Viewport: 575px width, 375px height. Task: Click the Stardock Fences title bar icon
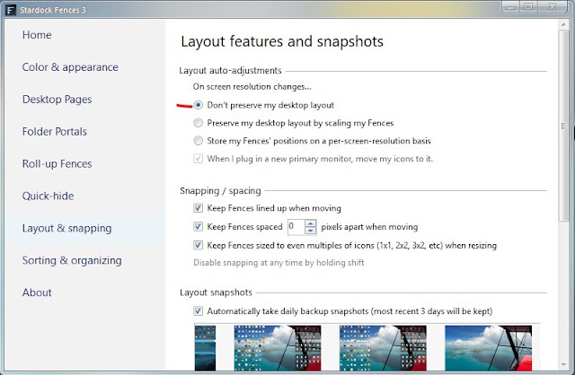coord(11,10)
